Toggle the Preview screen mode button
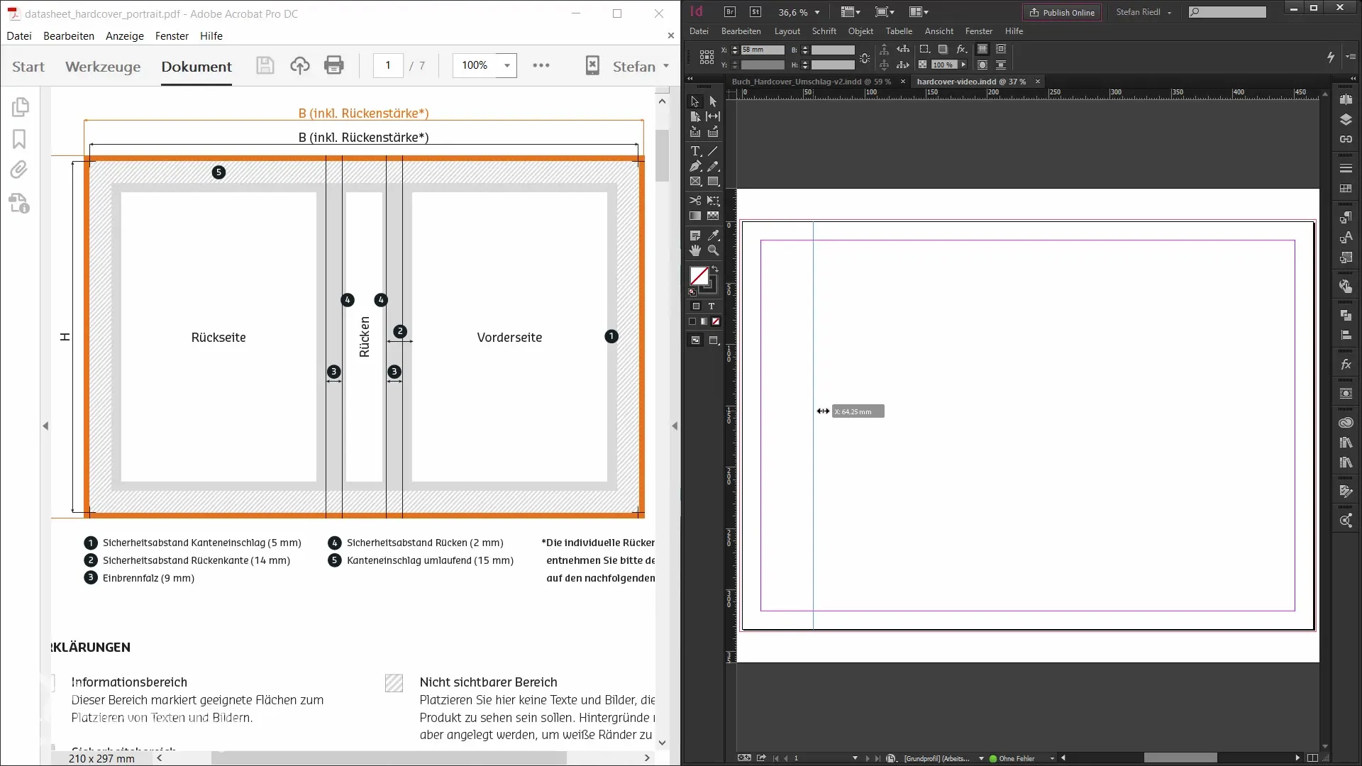 point(714,340)
